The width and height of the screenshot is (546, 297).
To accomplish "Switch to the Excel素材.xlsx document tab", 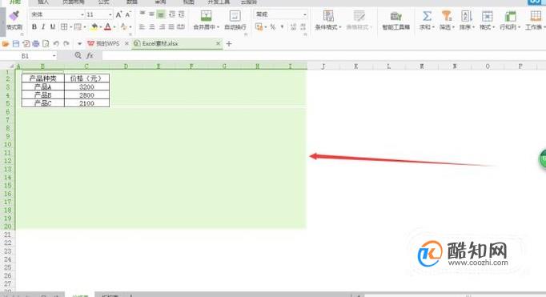I will (160, 44).
